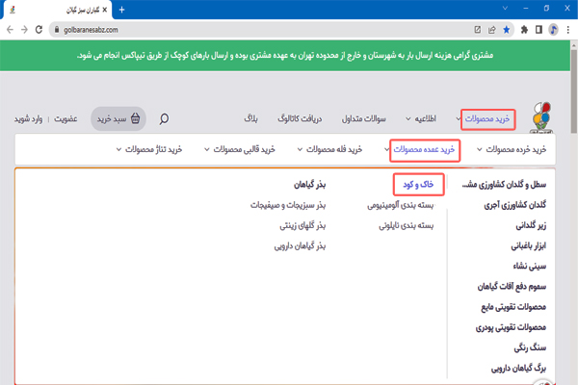The image size is (578, 385).
Task: Open a new tab with plus button
Action: (121, 10)
